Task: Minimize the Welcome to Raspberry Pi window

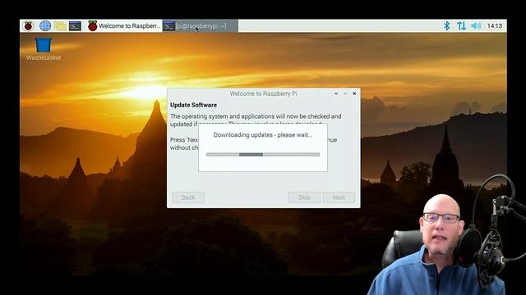Action: 336,93
